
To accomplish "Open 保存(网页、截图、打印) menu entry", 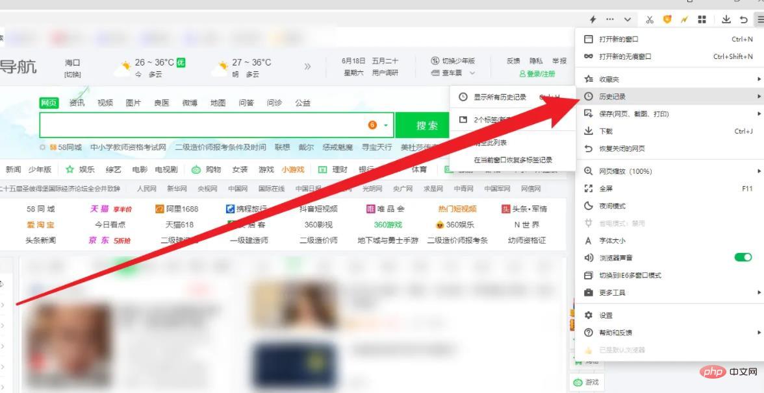I will [669, 114].
